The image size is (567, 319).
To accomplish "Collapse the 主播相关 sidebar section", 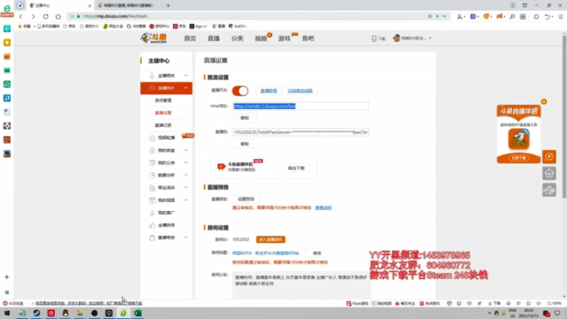I will tap(167, 76).
